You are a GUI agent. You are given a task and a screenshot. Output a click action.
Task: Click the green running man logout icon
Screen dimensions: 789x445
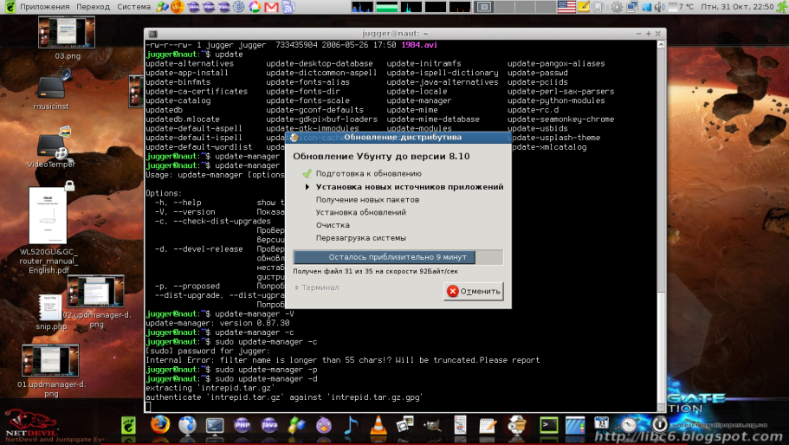point(782,7)
